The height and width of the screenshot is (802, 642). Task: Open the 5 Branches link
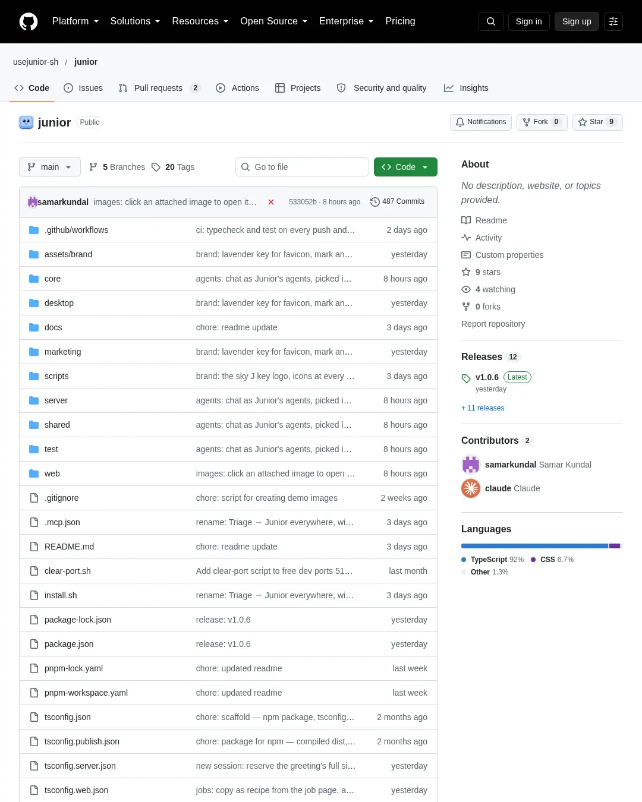[x=117, y=167]
